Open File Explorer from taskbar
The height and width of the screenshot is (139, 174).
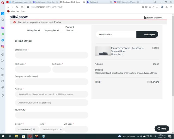point(17,136)
